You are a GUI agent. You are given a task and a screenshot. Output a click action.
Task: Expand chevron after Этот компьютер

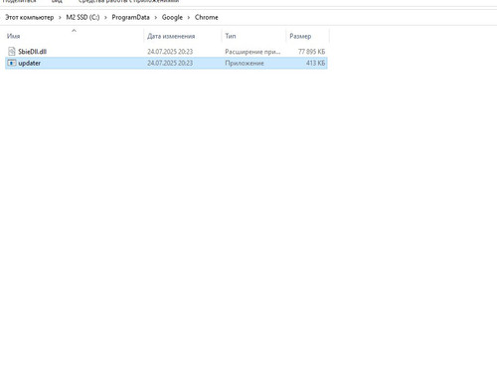pos(60,18)
